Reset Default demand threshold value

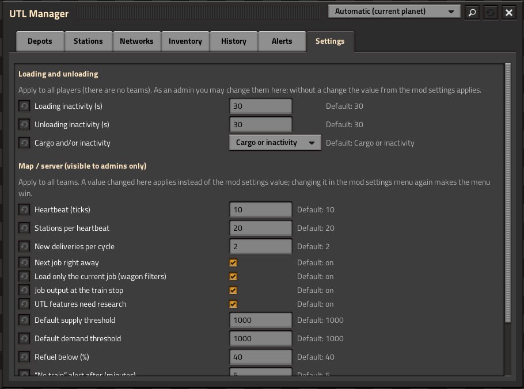[x=24, y=338]
